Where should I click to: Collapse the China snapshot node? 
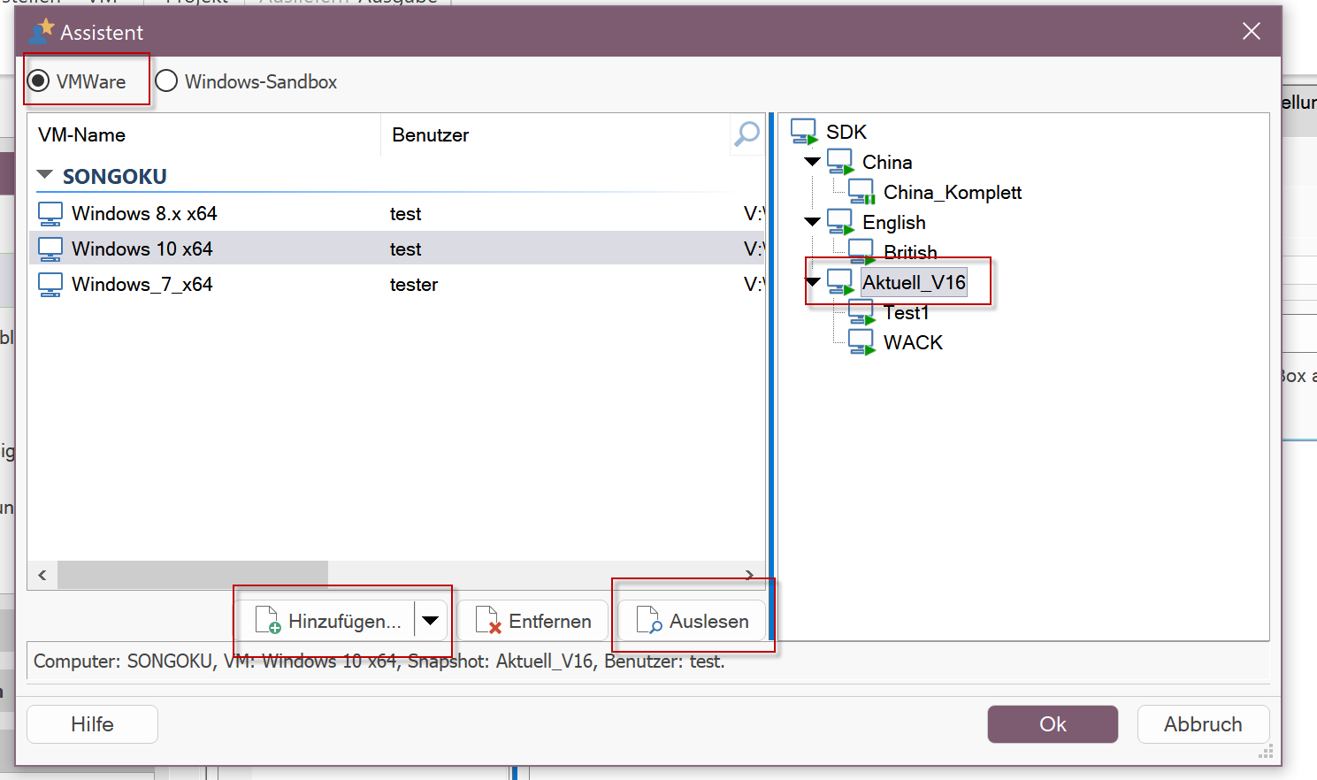[x=812, y=162]
